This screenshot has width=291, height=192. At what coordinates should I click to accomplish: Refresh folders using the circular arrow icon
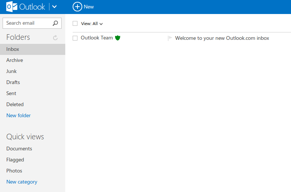pyautogui.click(x=55, y=38)
